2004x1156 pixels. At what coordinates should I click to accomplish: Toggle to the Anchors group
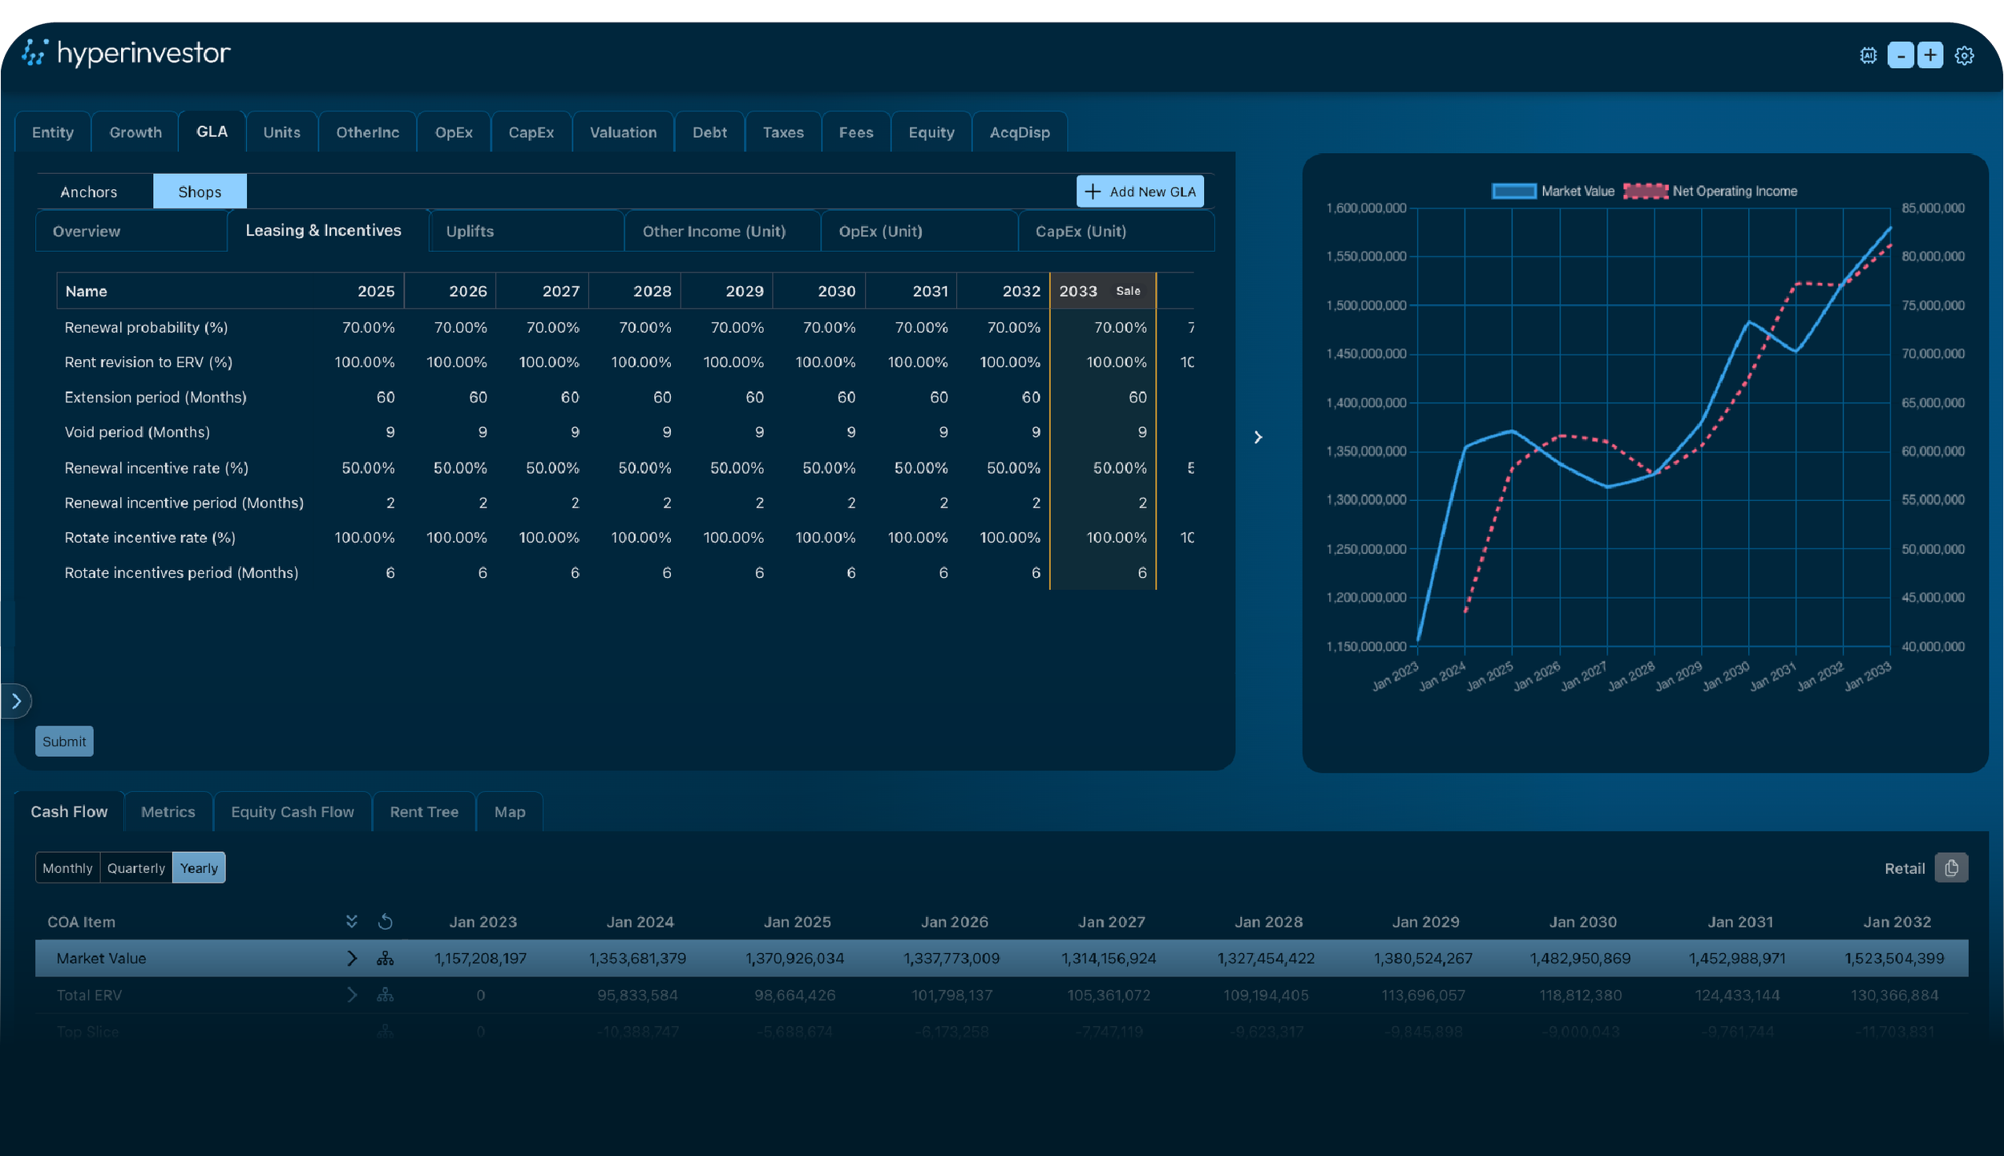click(x=88, y=191)
